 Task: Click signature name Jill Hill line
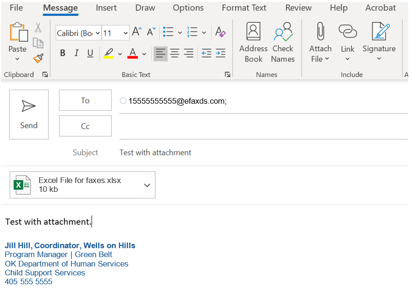pos(70,245)
